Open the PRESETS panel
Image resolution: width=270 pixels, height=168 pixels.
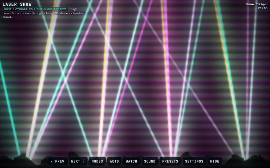tap(170, 161)
